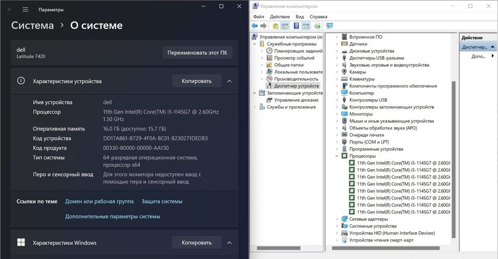This screenshot has width=498, height=259.
Task: Select Мониторы device category
Action: (x=361, y=114)
